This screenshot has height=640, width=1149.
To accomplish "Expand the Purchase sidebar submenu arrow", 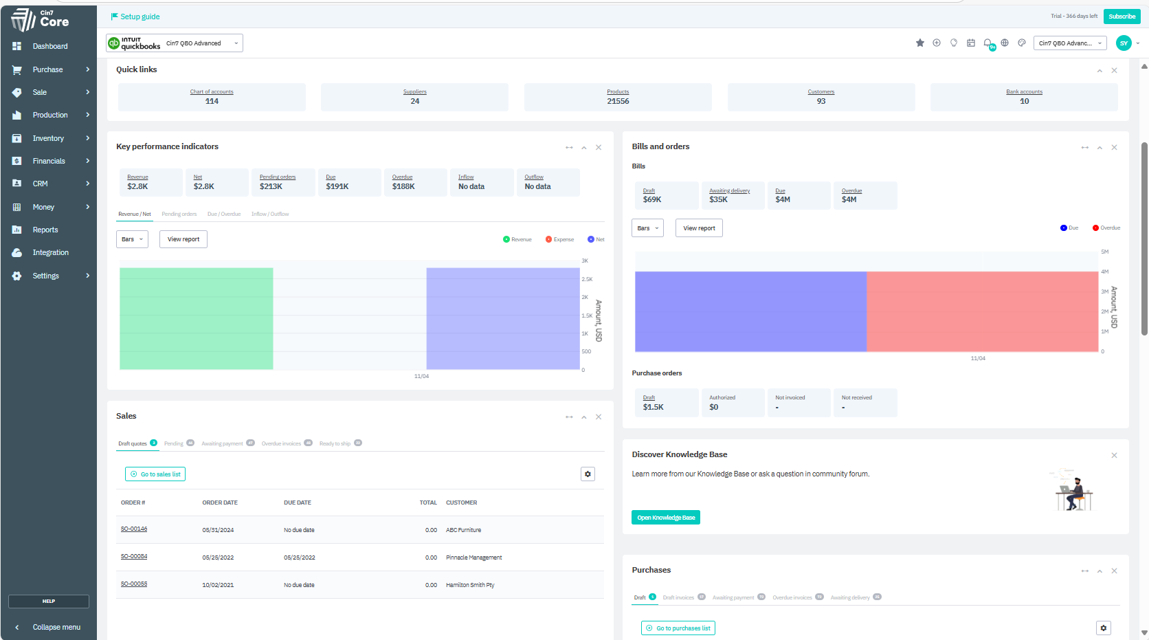I will (x=88, y=69).
